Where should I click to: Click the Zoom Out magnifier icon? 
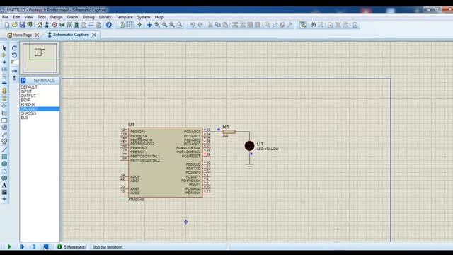click(x=164, y=25)
